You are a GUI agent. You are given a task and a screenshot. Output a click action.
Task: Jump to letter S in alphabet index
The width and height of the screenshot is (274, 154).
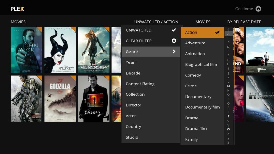point(228,112)
